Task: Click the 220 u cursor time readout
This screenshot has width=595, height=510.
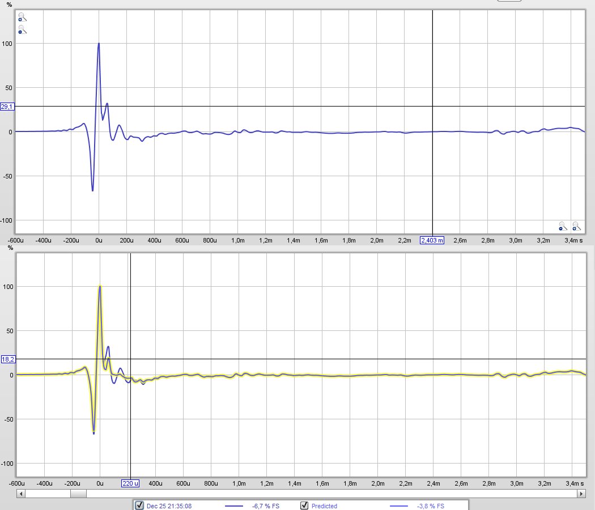Action: [x=130, y=483]
